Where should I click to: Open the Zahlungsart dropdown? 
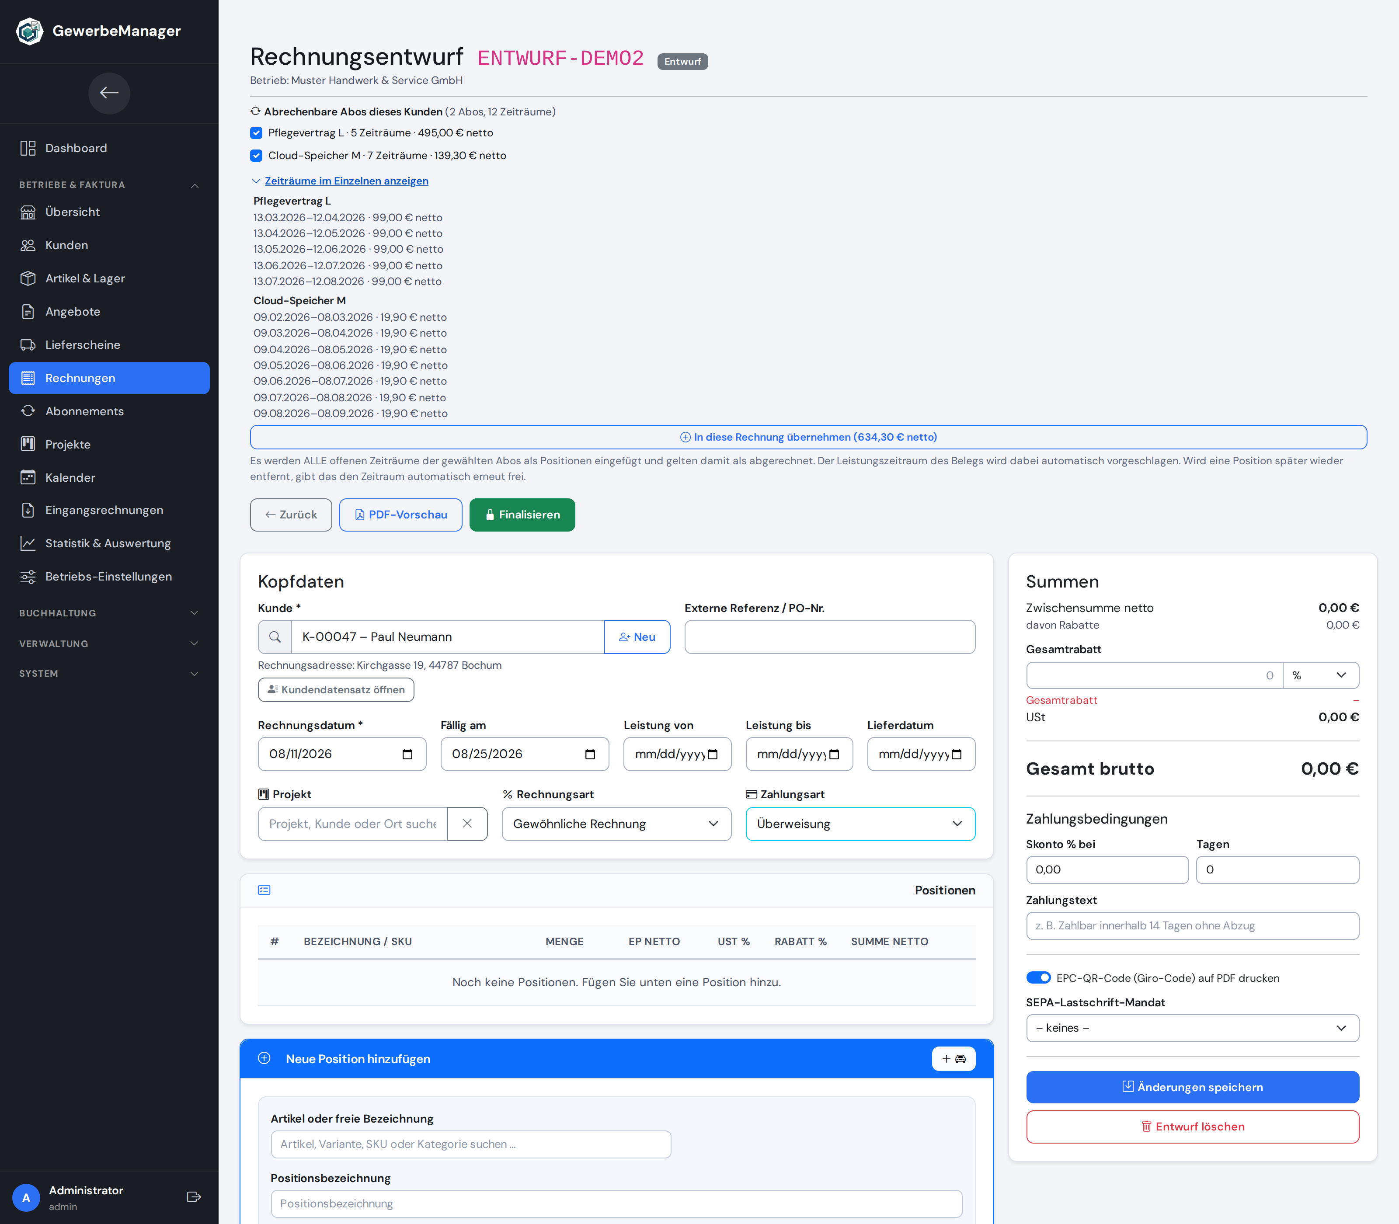(x=860, y=824)
